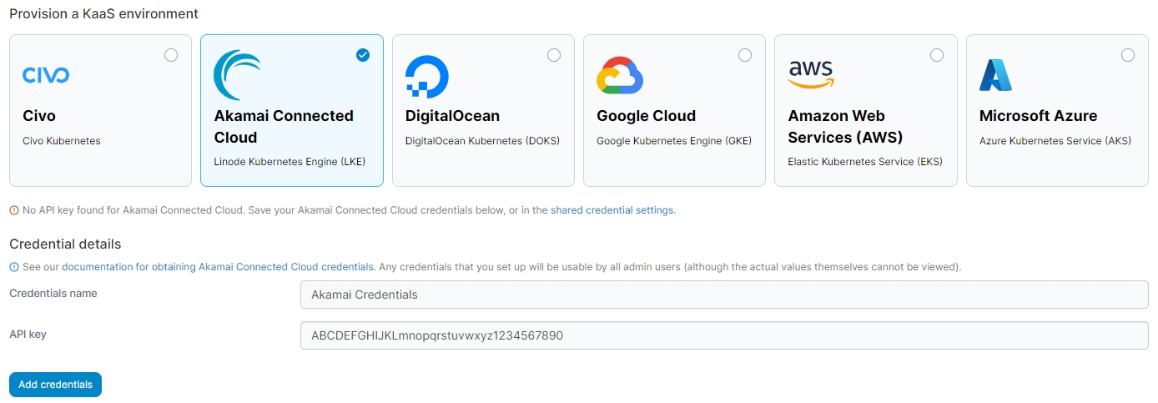1158x403 pixels.
Task: Pick the Microsoft Azure radio button
Action: tap(1128, 55)
